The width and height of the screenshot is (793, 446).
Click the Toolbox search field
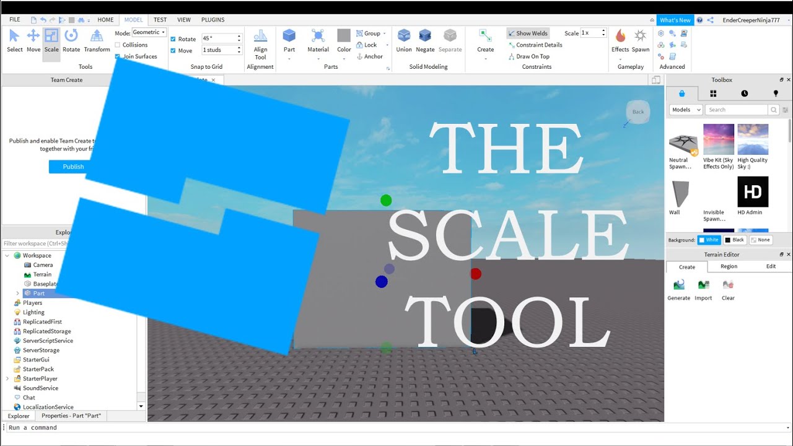pos(737,110)
